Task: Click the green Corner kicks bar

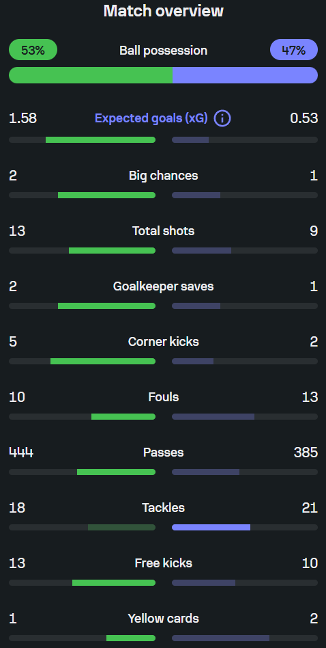Action: pos(102,361)
